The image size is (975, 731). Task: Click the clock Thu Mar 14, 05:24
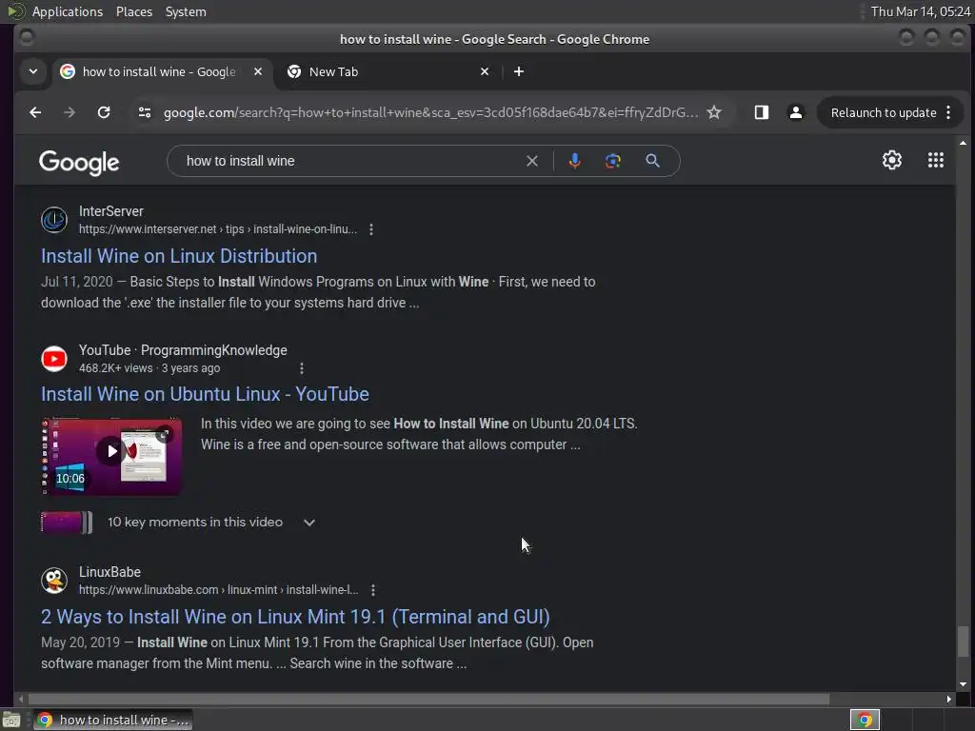921,11
